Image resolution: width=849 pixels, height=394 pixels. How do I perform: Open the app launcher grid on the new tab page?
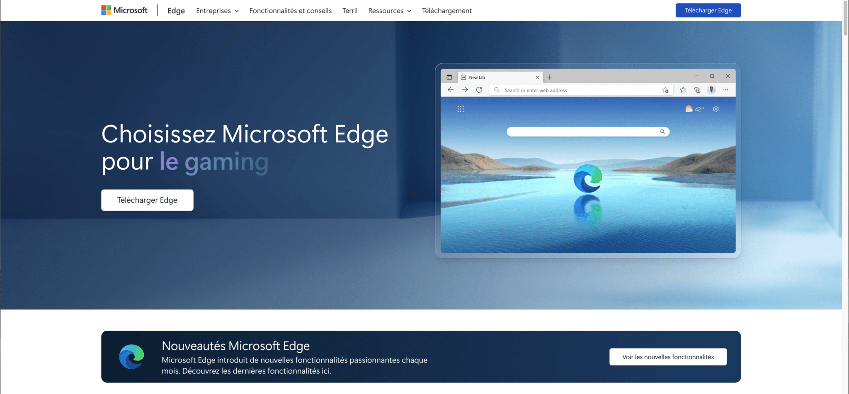461,109
